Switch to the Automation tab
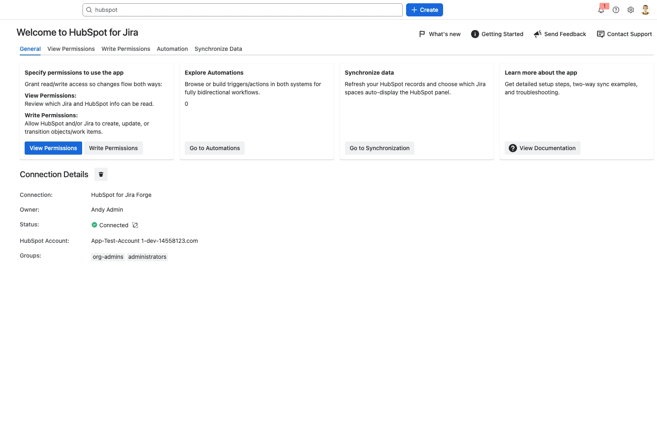The height and width of the screenshot is (443, 657). pos(172,49)
